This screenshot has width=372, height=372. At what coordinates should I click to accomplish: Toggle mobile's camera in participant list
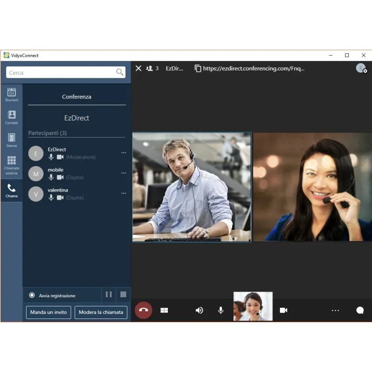tap(60, 177)
